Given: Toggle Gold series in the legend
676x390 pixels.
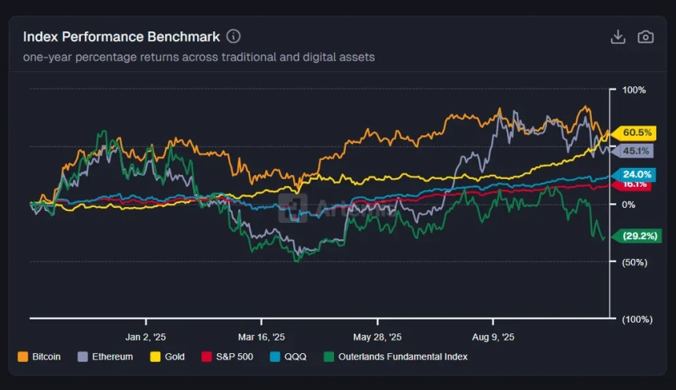Looking at the screenshot, I should pyautogui.click(x=175, y=356).
